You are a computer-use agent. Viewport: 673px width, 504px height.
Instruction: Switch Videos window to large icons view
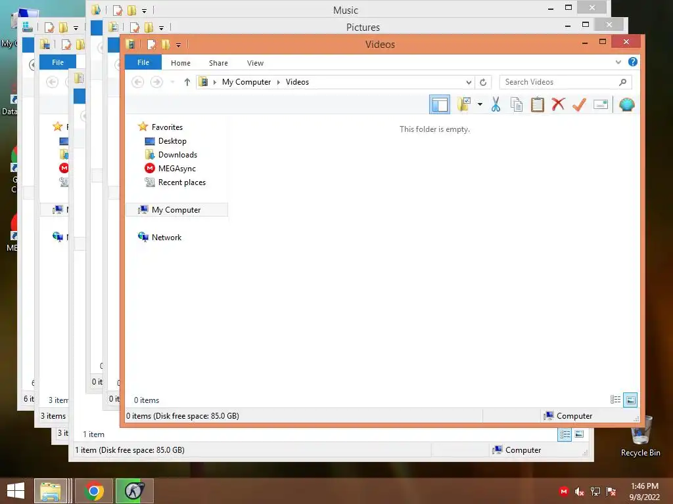(x=630, y=400)
